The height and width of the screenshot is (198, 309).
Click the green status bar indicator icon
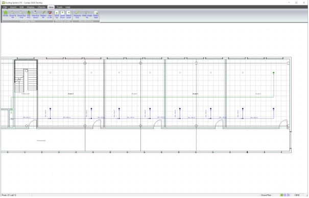pyautogui.click(x=281, y=195)
